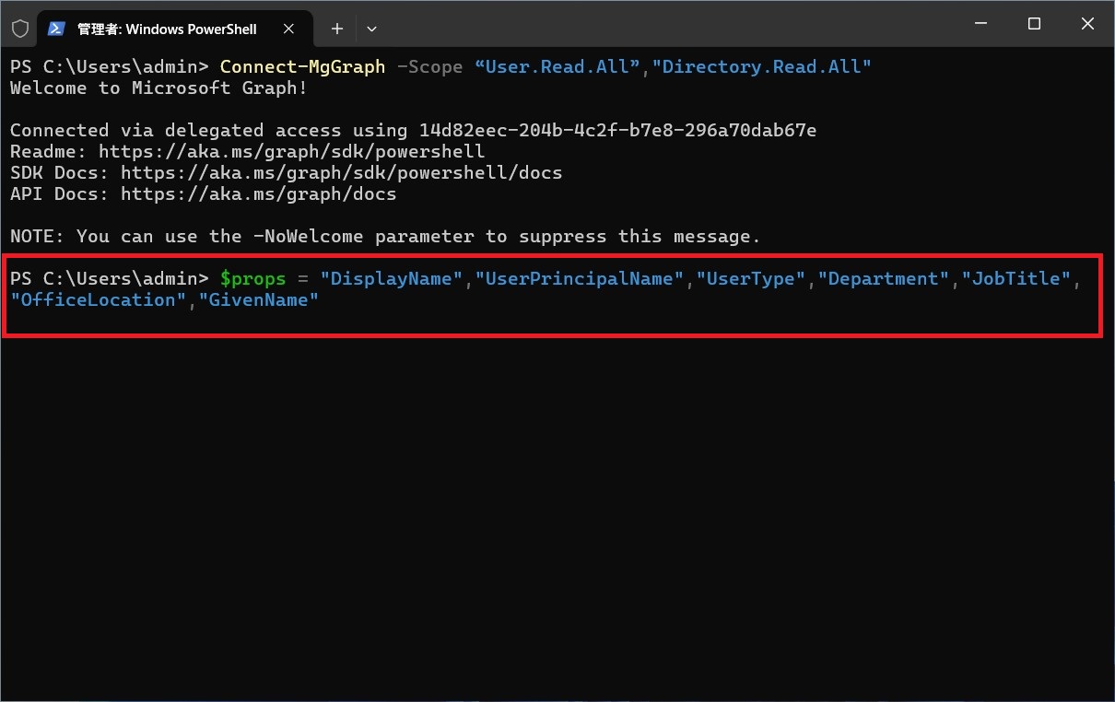Click the PowerShell icon on the tab
The height and width of the screenshot is (702, 1115).
[56, 29]
